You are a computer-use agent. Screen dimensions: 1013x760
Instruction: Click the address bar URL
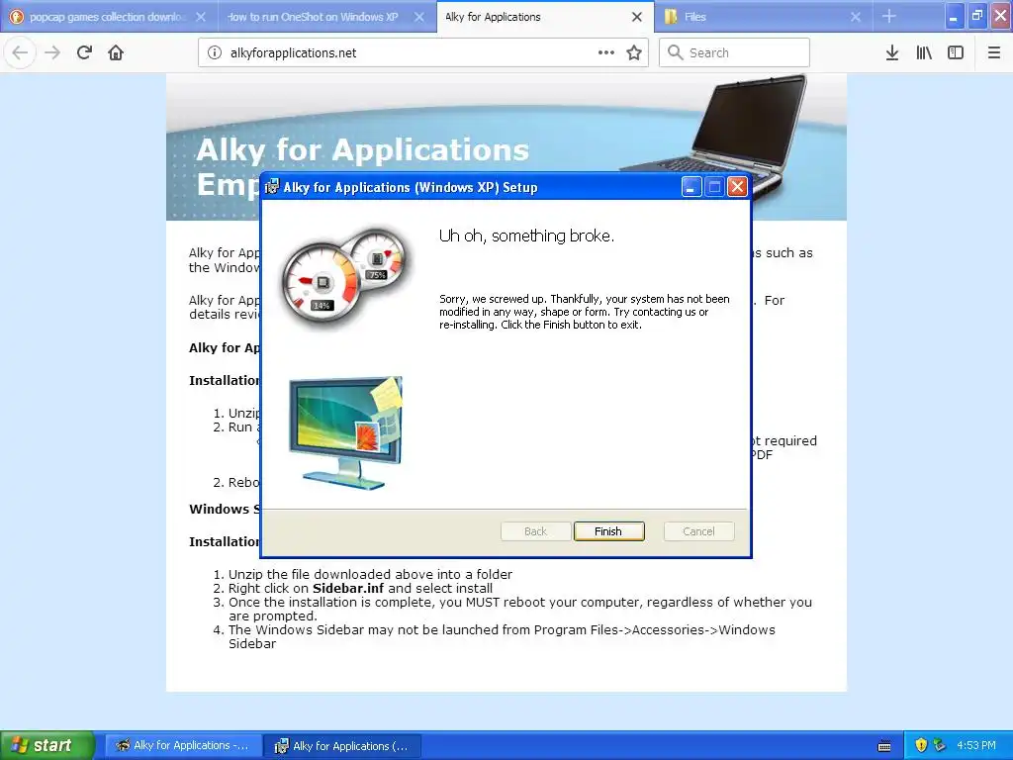tap(293, 53)
